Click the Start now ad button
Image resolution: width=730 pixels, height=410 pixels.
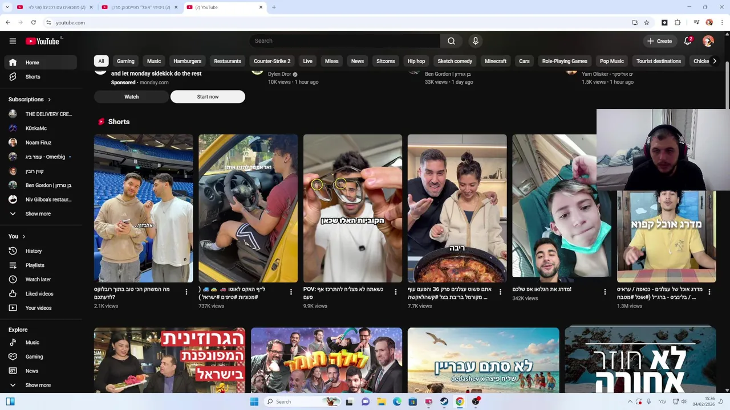click(x=208, y=97)
